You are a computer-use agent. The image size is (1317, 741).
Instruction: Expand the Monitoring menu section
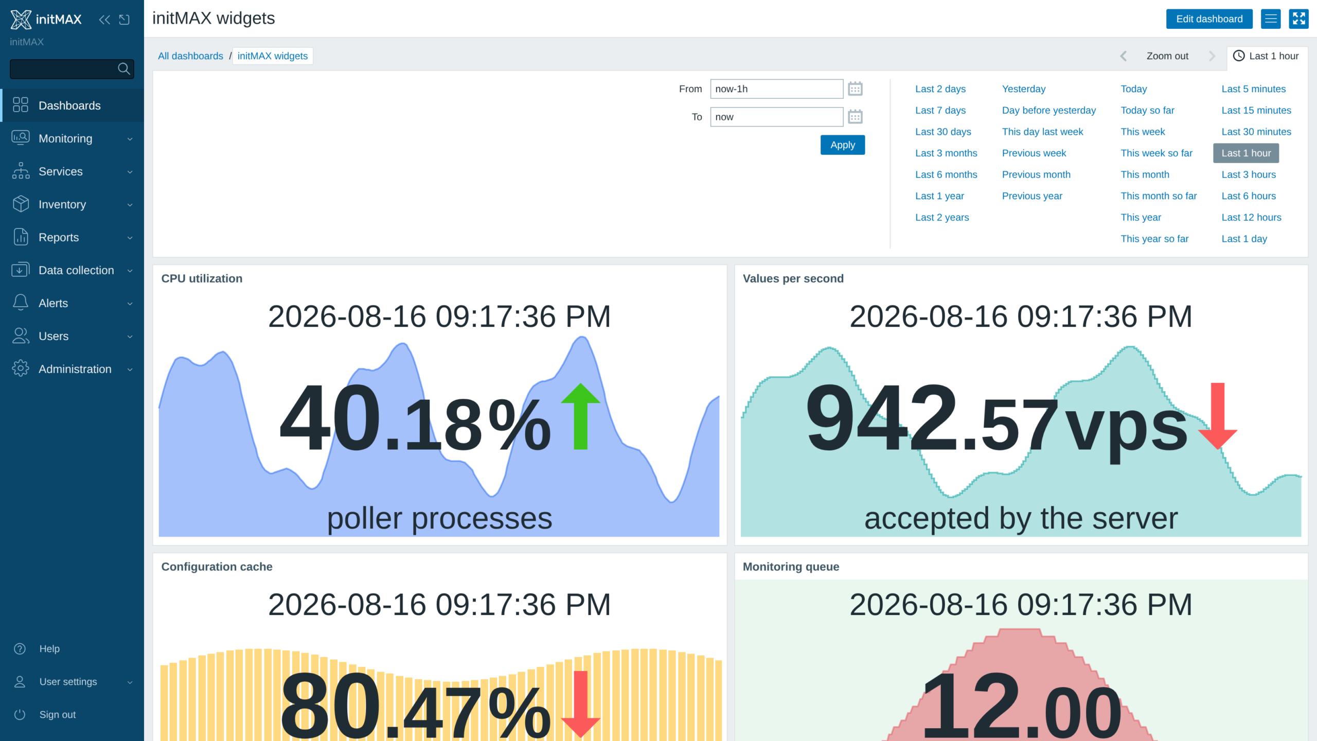pyautogui.click(x=72, y=138)
